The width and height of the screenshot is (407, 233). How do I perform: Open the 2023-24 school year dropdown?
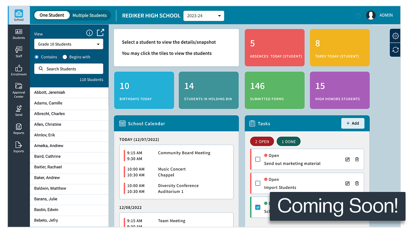click(x=203, y=16)
